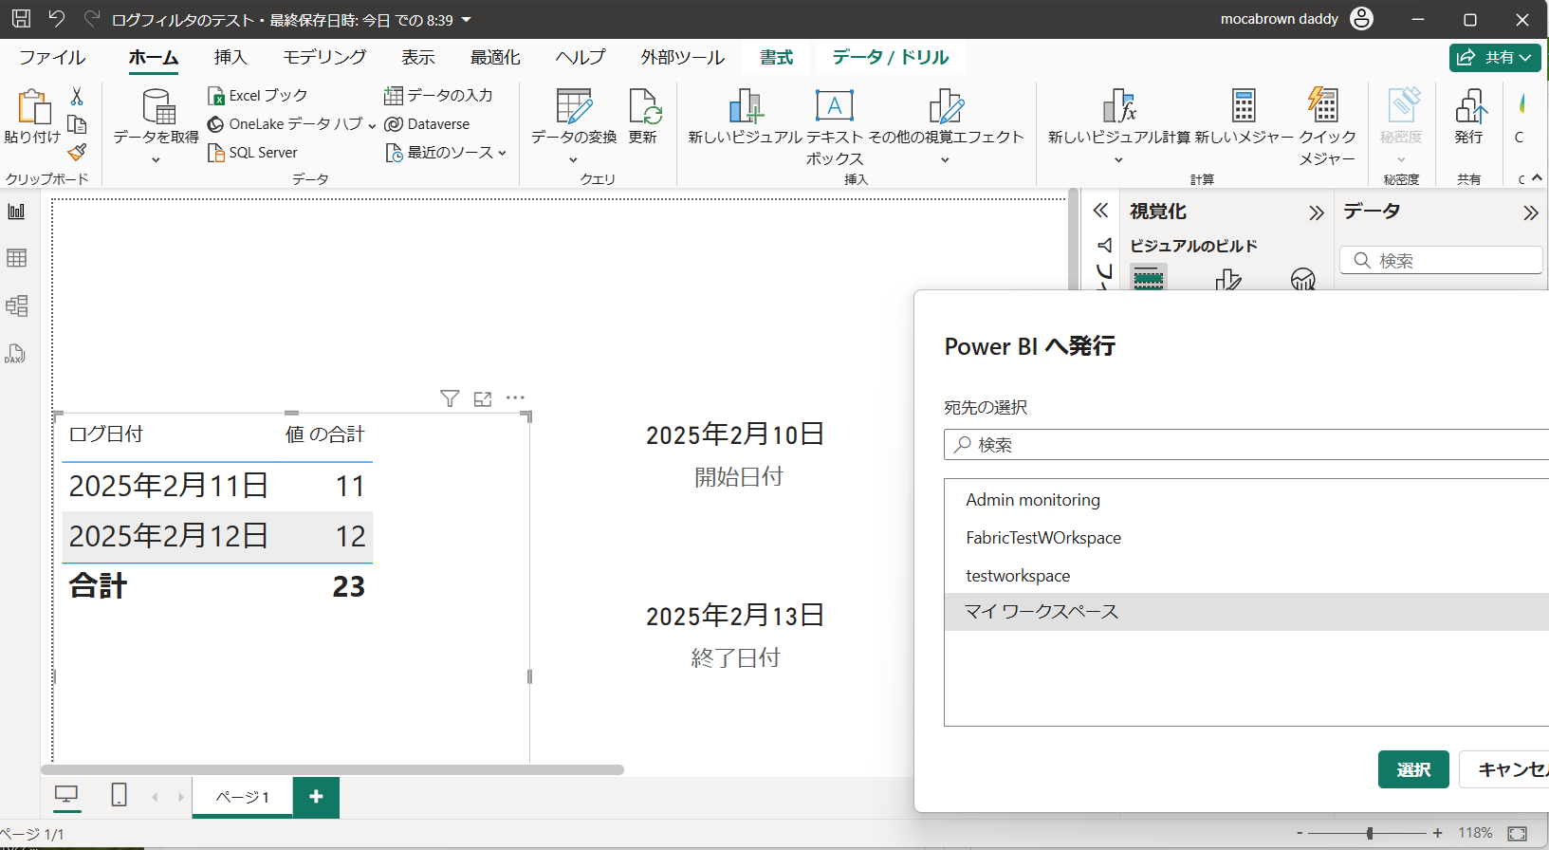Viewport: 1549px width, 850px height.
Task: Click Excel ブック data source
Action: 258,96
